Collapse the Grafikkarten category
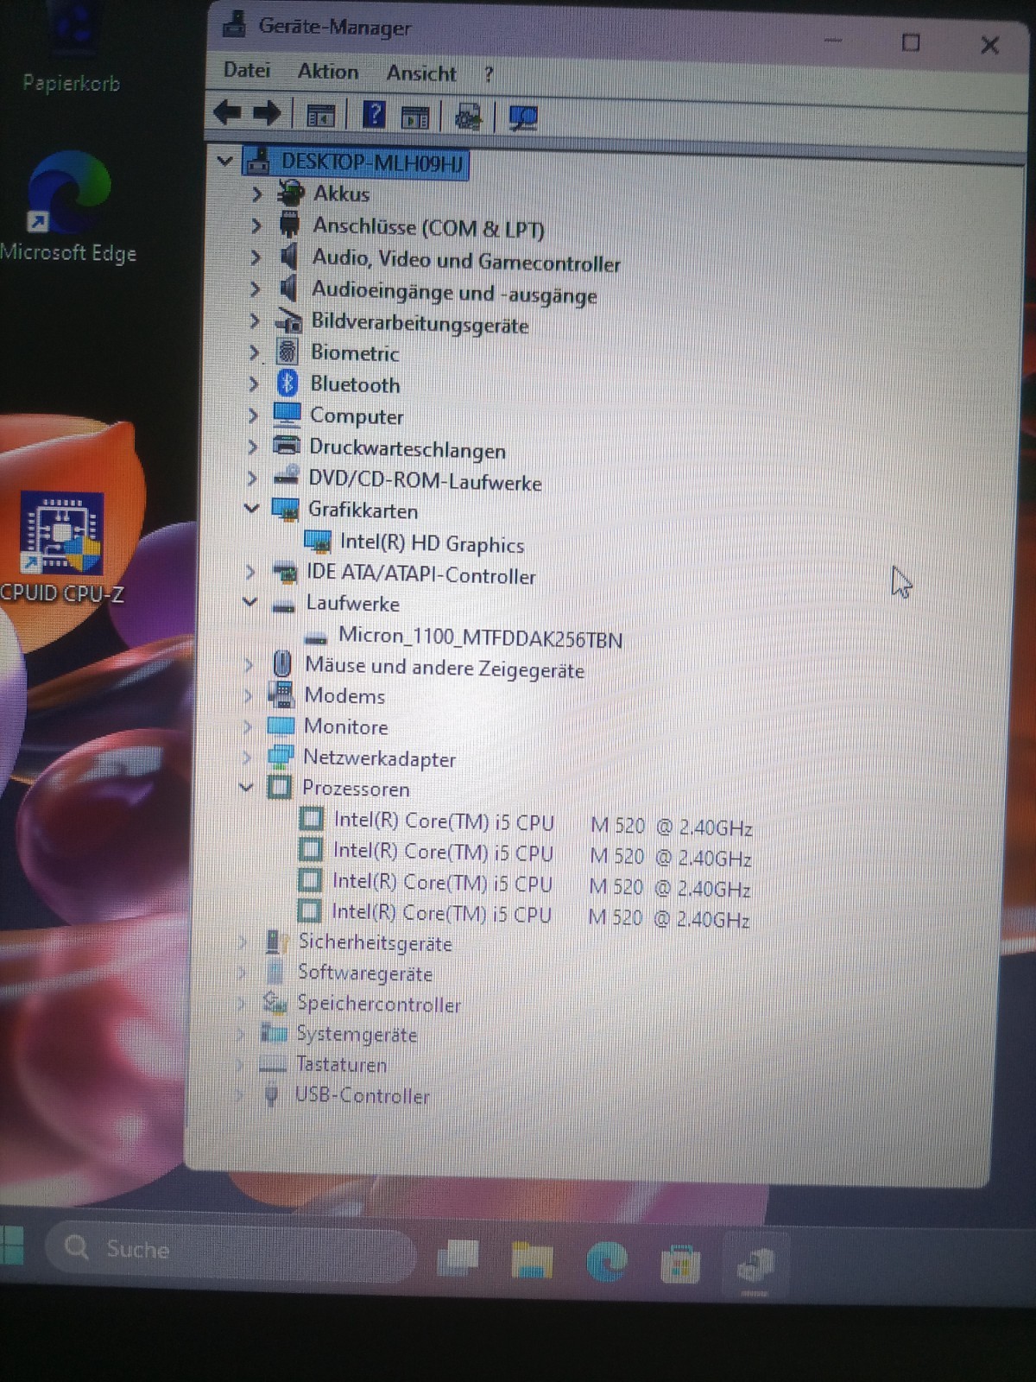This screenshot has width=1036, height=1382. pyautogui.click(x=251, y=509)
